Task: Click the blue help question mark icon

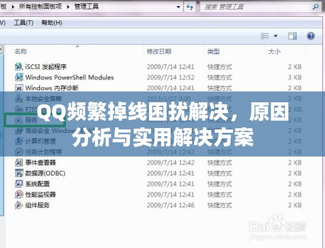Action: point(311,36)
